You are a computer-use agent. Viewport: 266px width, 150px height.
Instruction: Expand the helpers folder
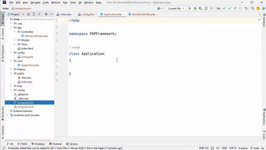click(x=11, y=69)
